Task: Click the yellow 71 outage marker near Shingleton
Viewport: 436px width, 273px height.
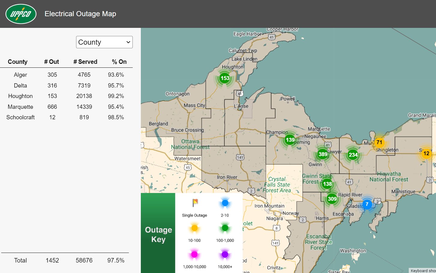Action: (x=379, y=142)
